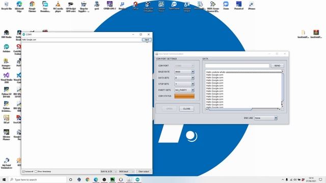Open VLC media player desktop shortcut

(x=58, y=6)
